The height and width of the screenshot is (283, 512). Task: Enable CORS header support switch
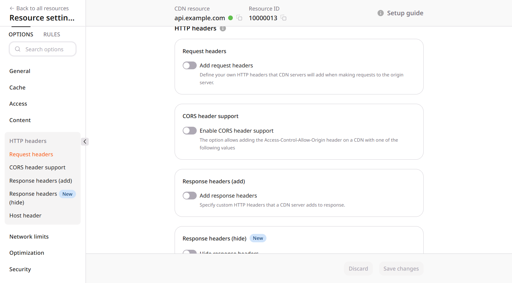(190, 131)
